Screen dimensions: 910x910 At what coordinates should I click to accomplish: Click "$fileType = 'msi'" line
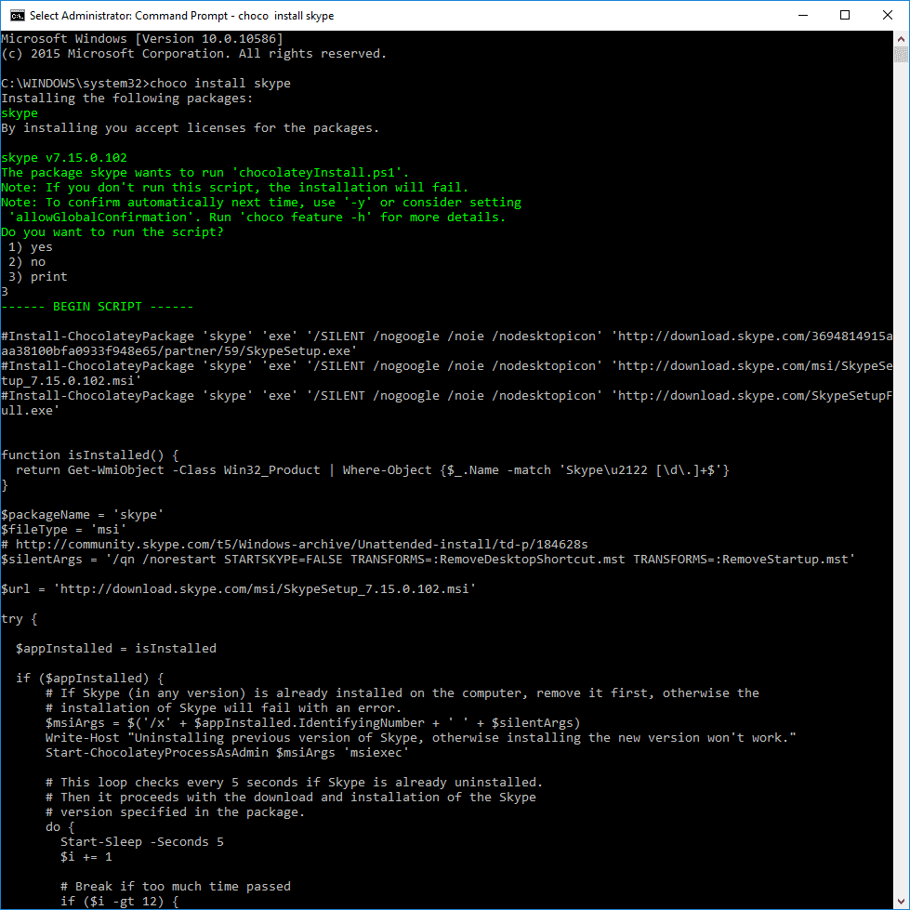click(x=64, y=530)
